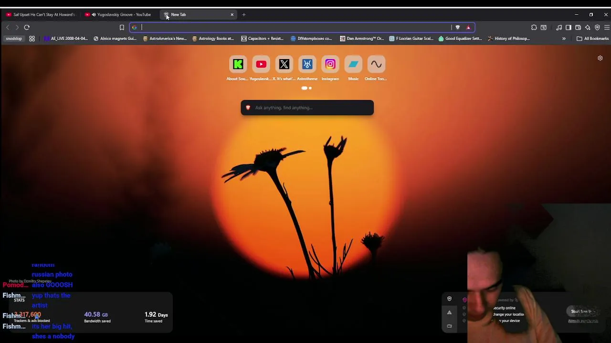Open Brave Rewards triangle icon in address bar
This screenshot has width=611, height=343.
coord(468,28)
